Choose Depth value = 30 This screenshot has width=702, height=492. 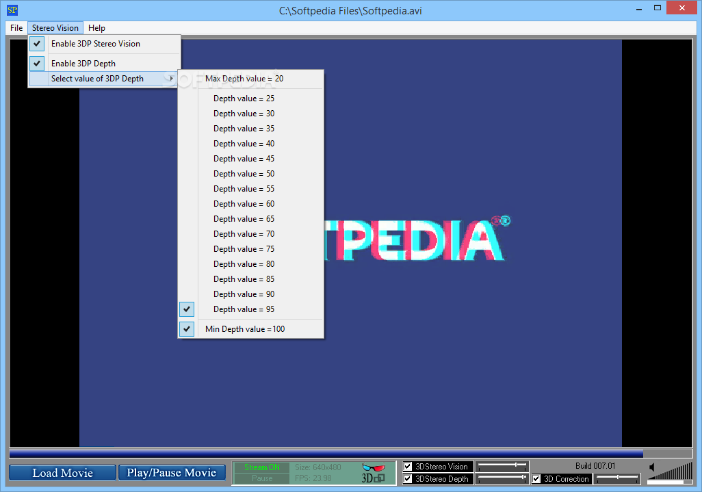pos(250,114)
